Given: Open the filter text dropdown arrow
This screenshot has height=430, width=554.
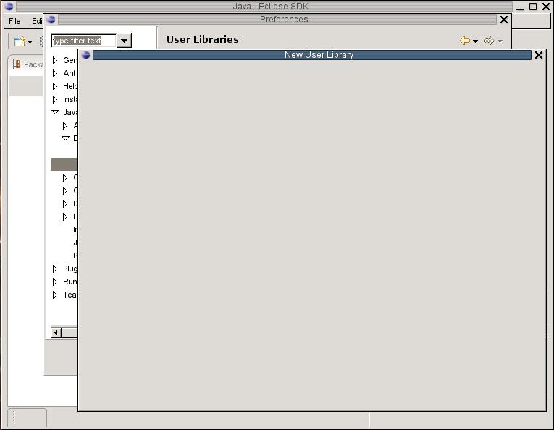Looking at the screenshot, I should pos(124,41).
